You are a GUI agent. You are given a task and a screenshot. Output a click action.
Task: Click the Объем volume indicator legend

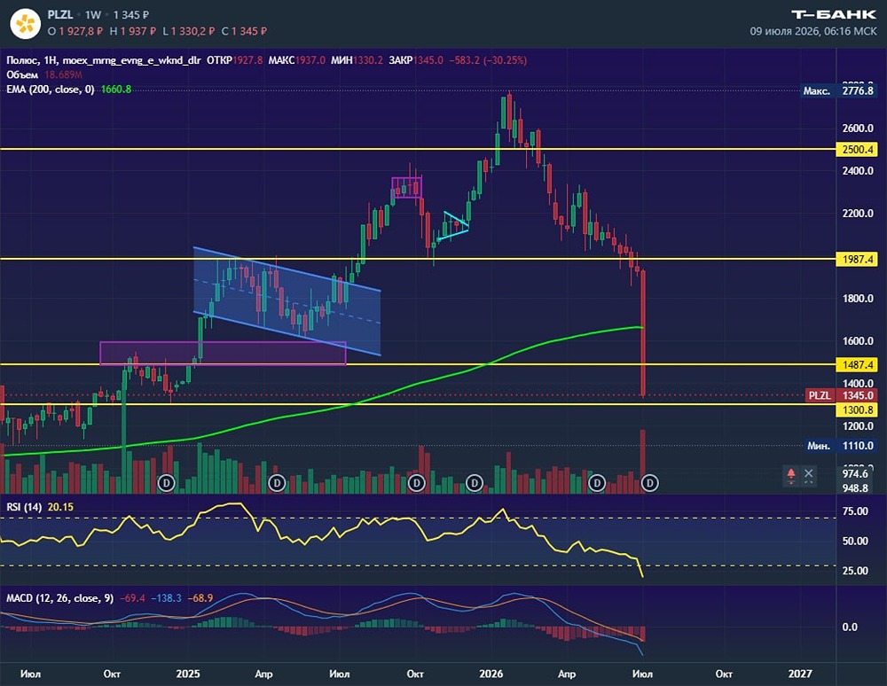click(x=22, y=74)
